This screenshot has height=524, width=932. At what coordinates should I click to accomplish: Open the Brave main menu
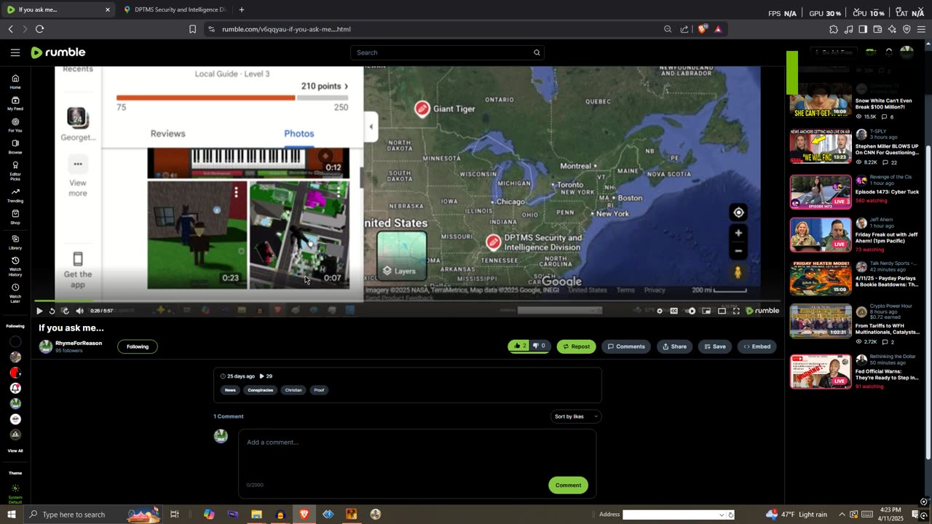[x=921, y=29]
